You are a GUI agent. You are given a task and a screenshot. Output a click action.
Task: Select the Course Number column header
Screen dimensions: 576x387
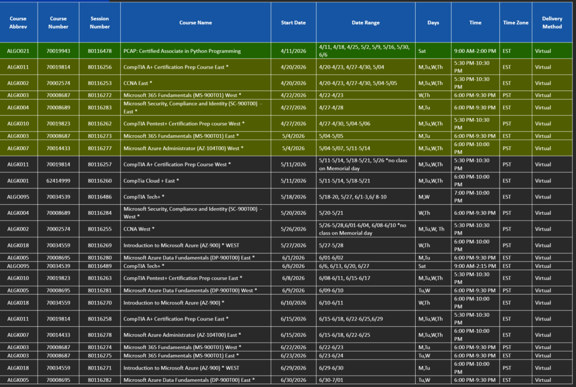pos(58,22)
